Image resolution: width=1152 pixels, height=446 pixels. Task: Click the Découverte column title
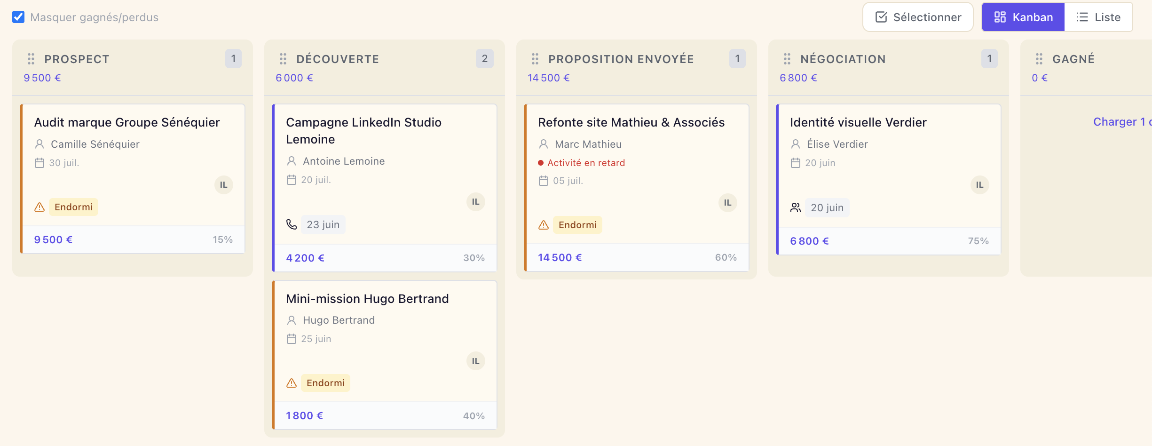pos(338,59)
